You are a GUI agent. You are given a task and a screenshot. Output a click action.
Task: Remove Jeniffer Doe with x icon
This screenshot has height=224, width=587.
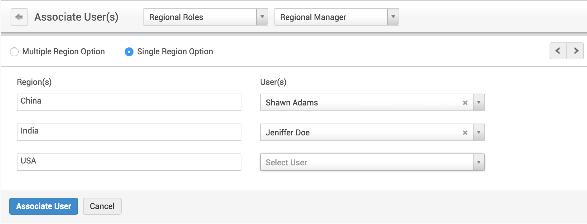point(465,133)
